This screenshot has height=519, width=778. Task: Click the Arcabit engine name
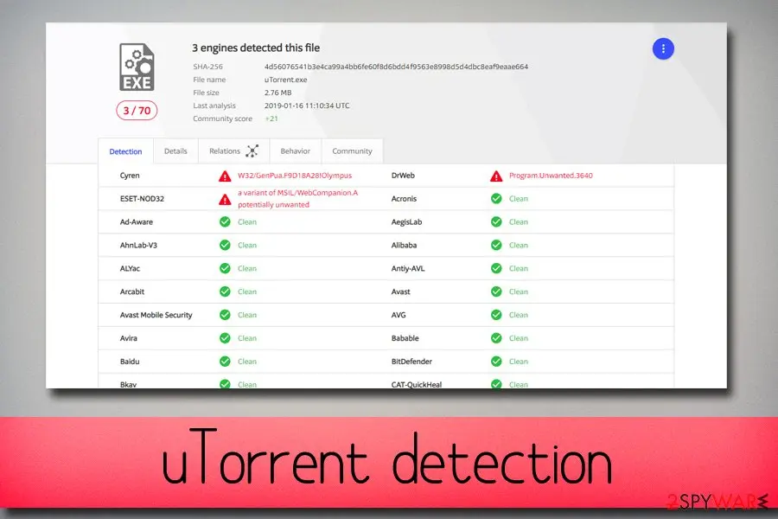[x=132, y=292]
